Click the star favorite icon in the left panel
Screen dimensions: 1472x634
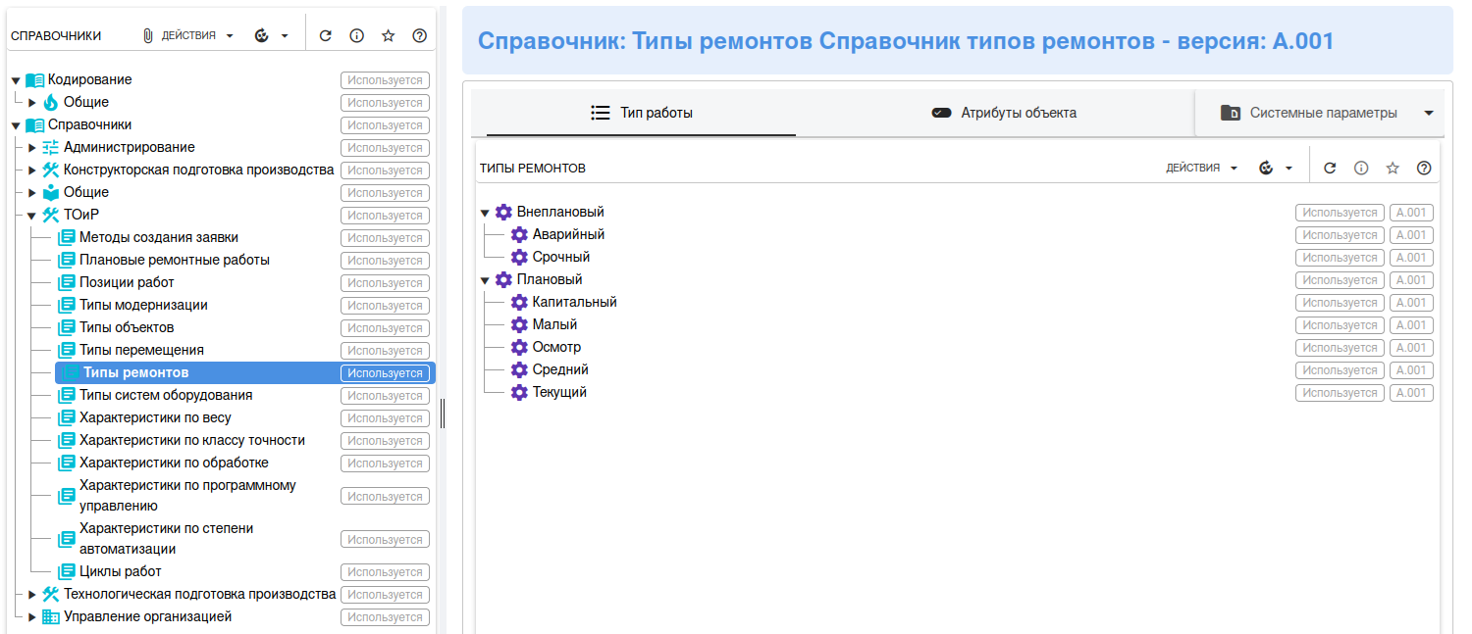[x=389, y=35]
